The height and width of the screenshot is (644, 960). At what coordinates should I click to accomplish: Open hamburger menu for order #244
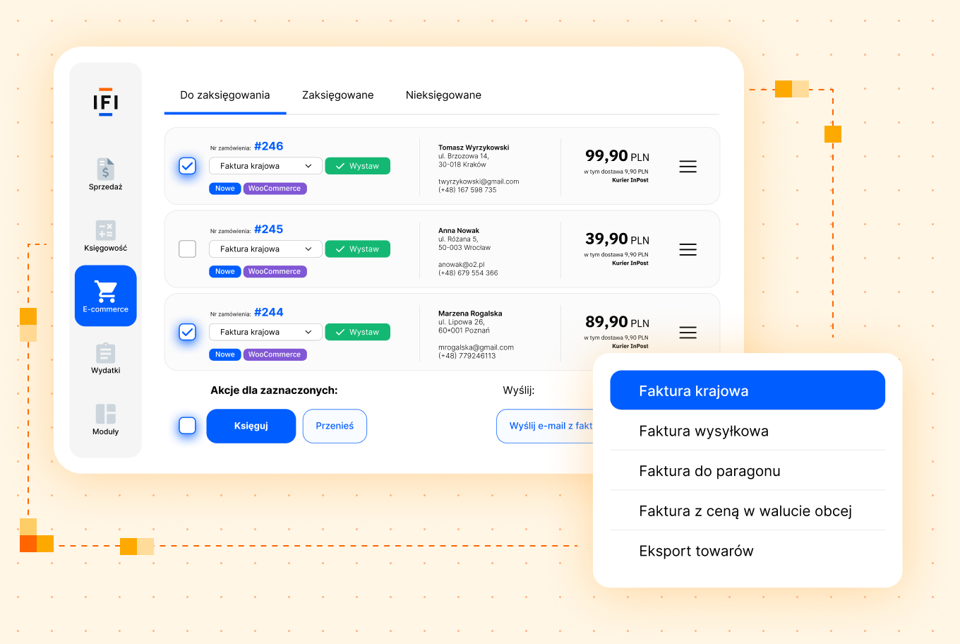(x=688, y=333)
